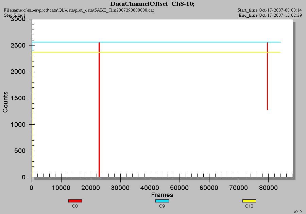The image size is (306, 214).
Task: Click the 10000 x-axis tick label
Action: 61,188
